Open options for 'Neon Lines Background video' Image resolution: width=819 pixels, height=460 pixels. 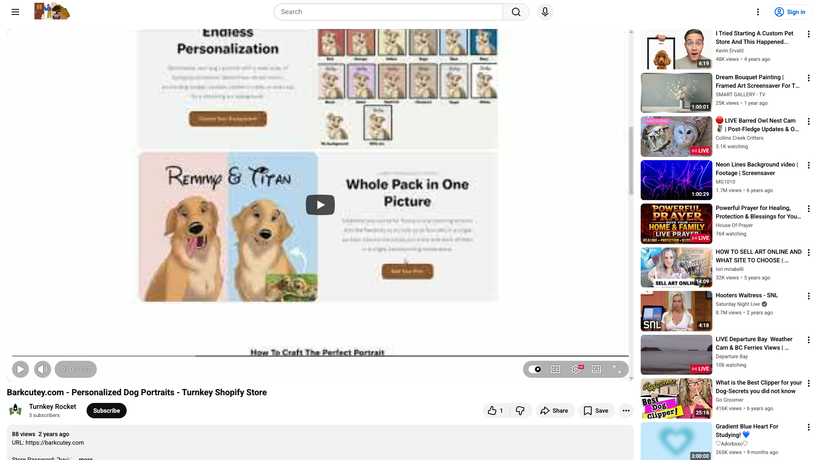pos(809,165)
